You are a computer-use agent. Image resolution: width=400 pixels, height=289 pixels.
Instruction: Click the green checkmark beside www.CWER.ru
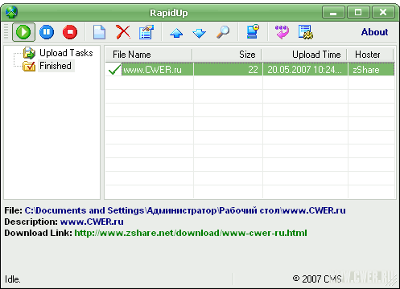(x=114, y=70)
